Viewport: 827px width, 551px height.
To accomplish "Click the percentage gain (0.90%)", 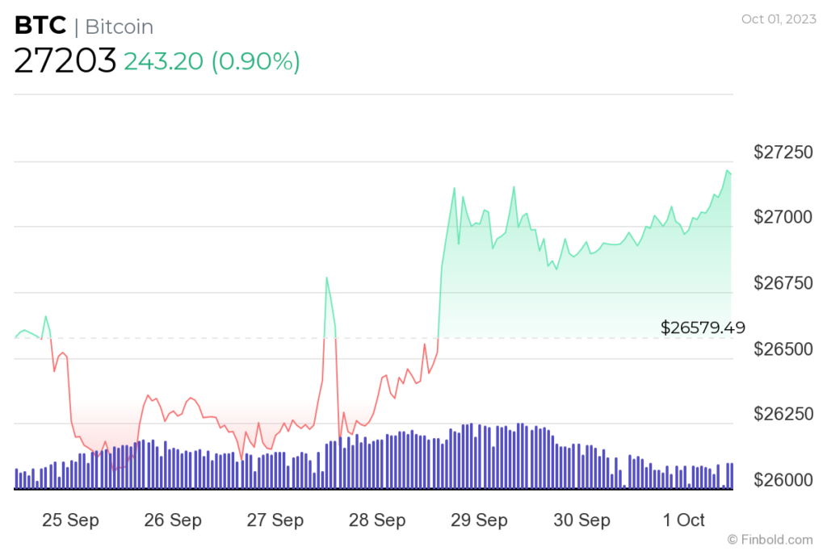I will click(x=256, y=61).
